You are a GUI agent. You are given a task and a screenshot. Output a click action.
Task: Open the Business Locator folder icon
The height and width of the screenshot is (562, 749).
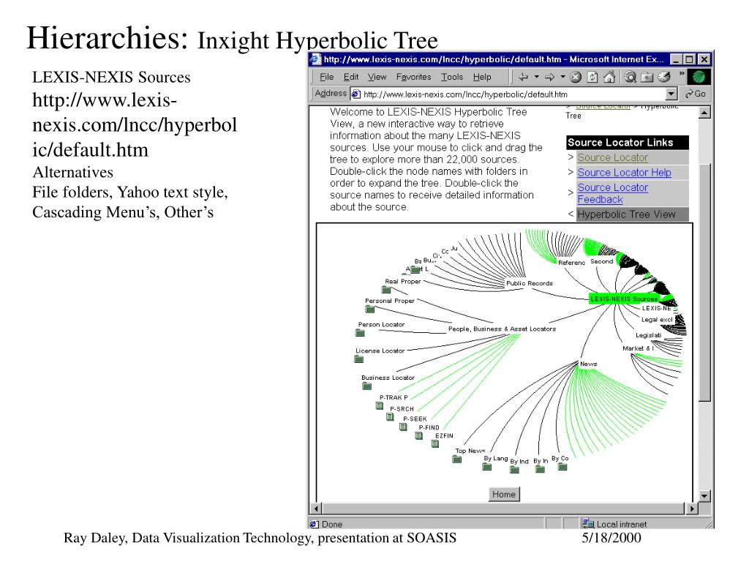(x=367, y=386)
